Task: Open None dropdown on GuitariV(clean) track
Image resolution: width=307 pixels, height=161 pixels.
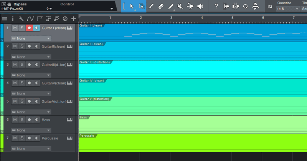Action: (31, 93)
